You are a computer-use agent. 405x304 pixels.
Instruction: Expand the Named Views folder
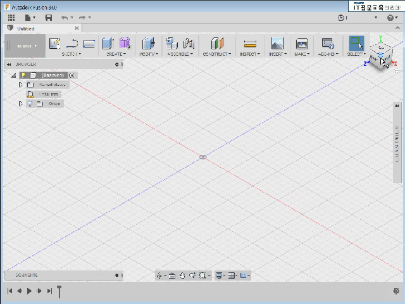(20, 85)
